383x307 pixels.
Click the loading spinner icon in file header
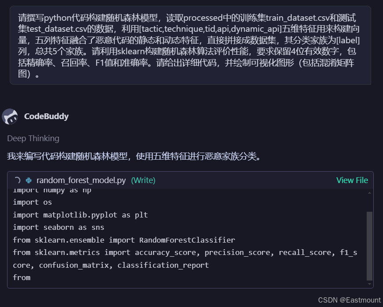pos(17,180)
